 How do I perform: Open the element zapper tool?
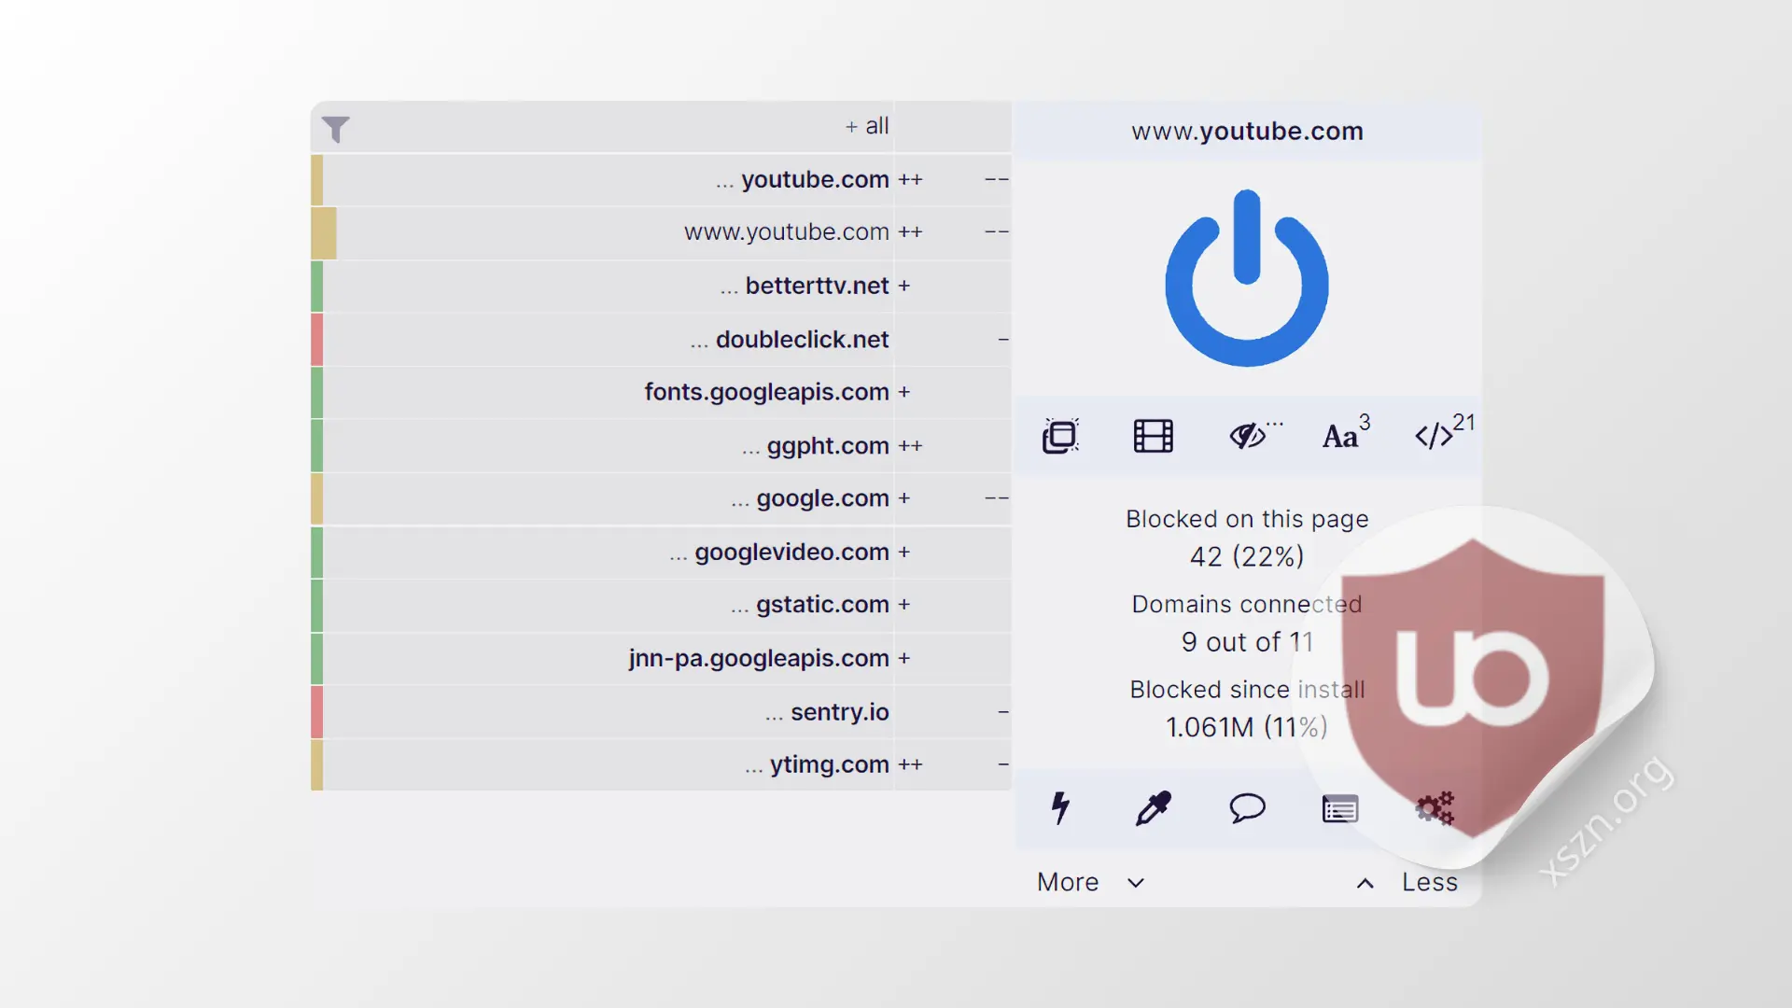click(x=1060, y=808)
